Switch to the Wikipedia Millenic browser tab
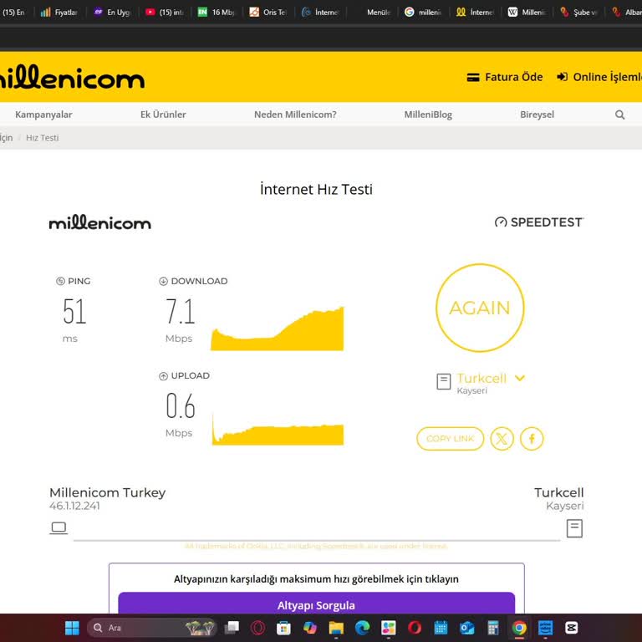 pos(527,13)
